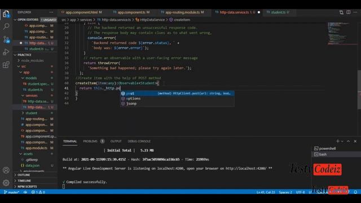Click Spaces: 2 indentation status item
This screenshot has width=361, height=203.
pyautogui.click(x=285, y=192)
